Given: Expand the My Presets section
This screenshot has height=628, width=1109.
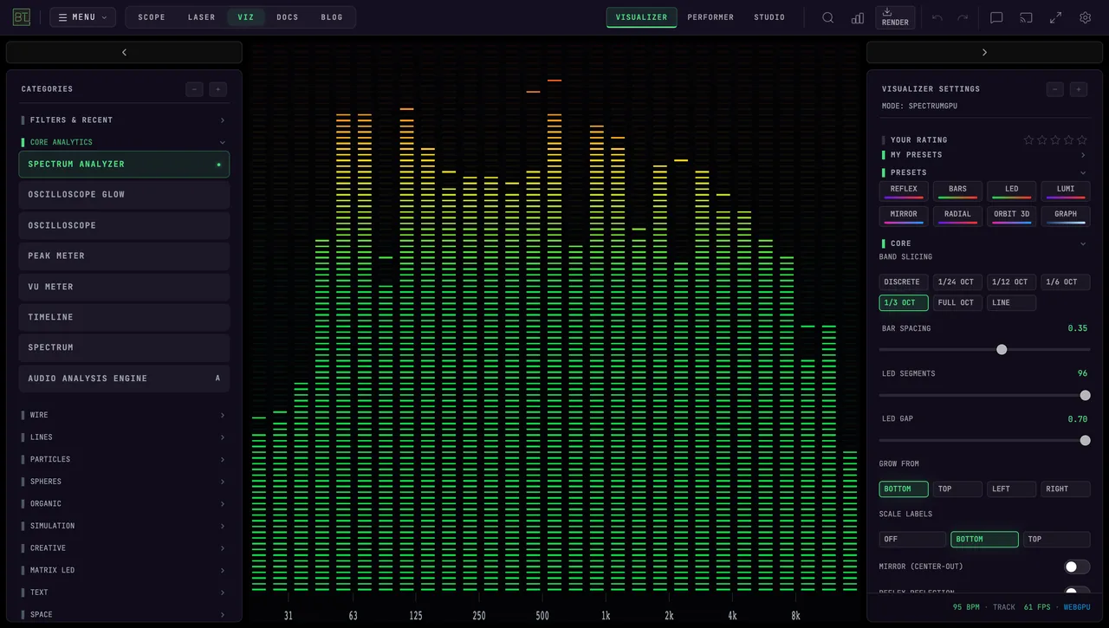Looking at the screenshot, I should (x=984, y=155).
